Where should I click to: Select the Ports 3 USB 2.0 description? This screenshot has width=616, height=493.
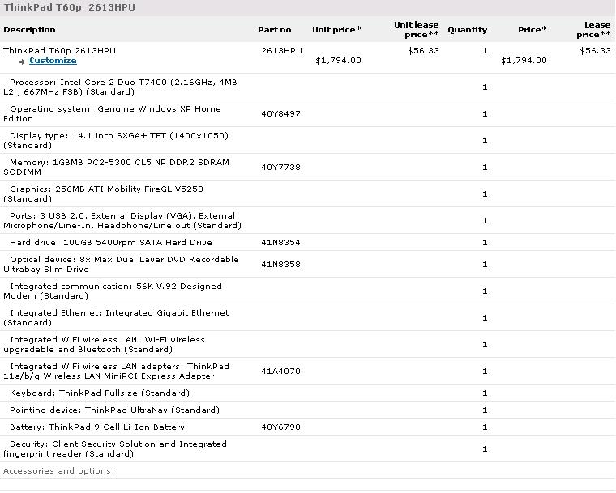pyautogui.click(x=122, y=220)
